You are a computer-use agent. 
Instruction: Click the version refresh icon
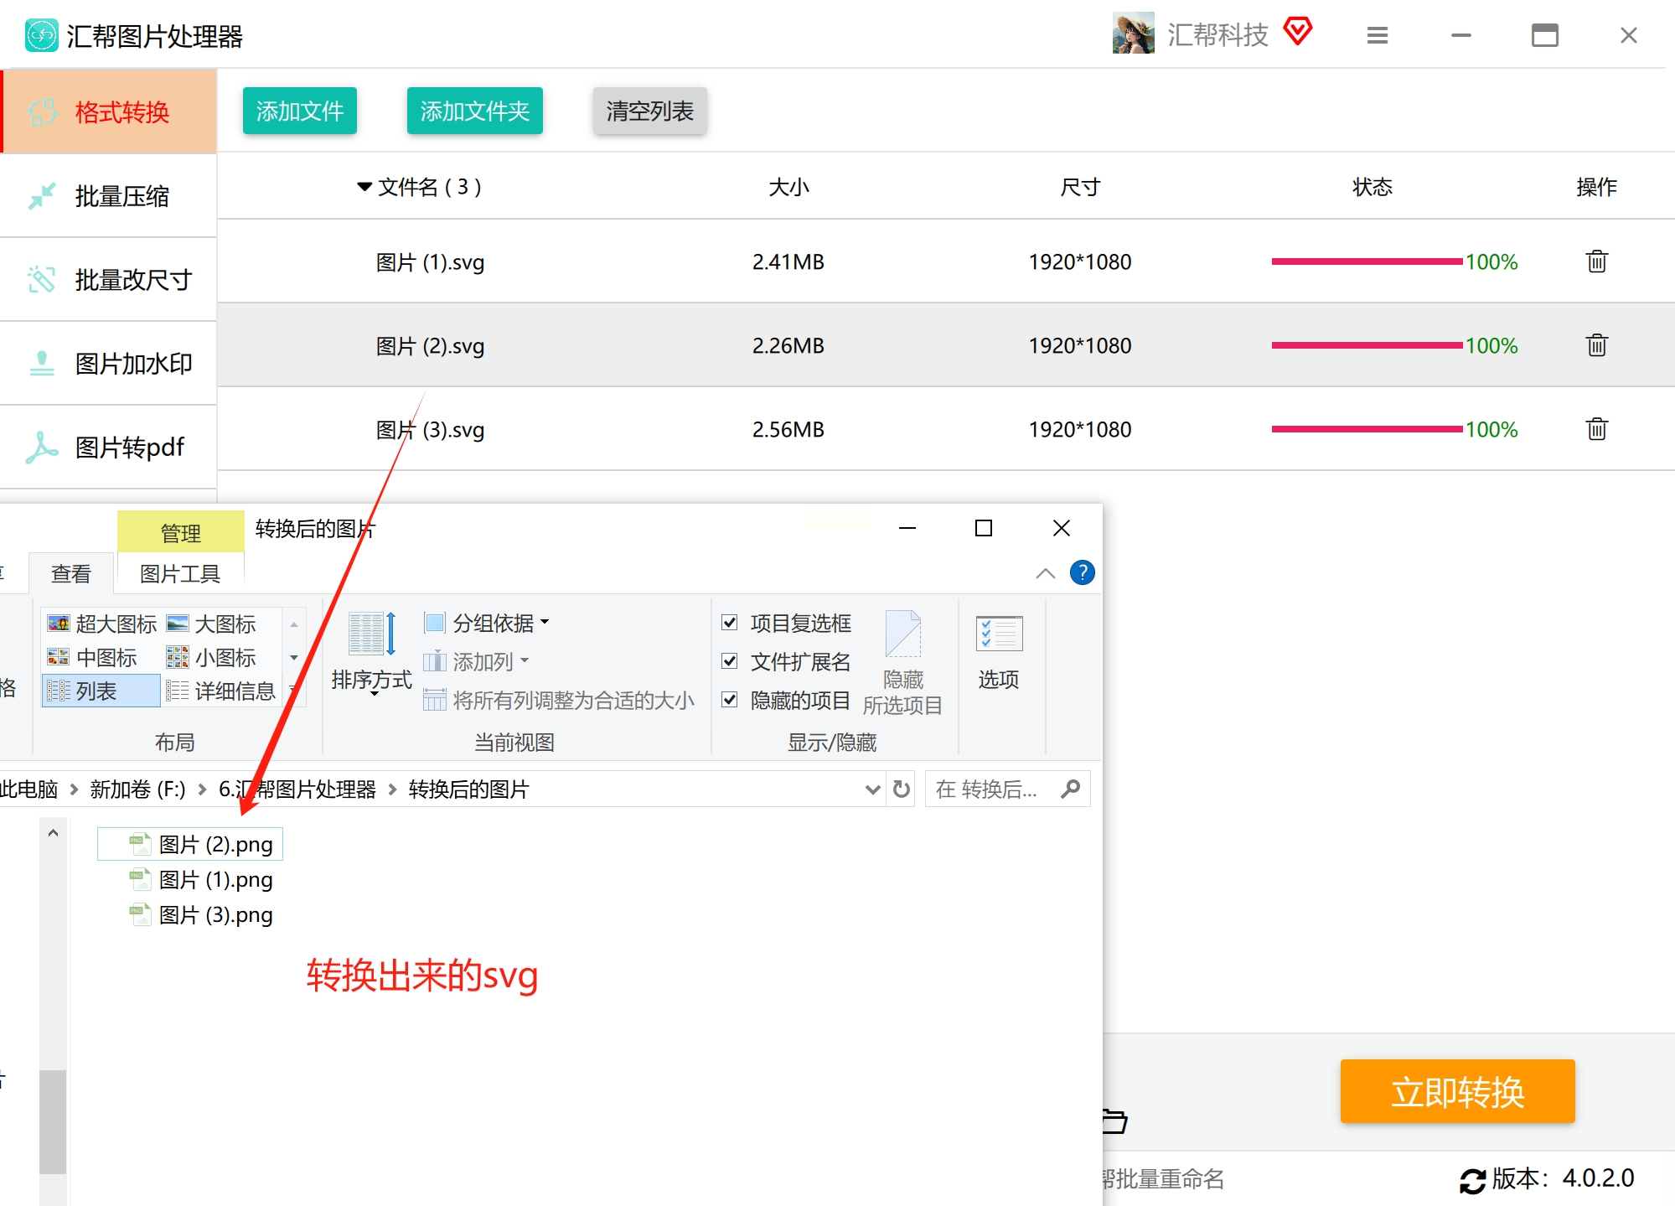click(x=1472, y=1180)
